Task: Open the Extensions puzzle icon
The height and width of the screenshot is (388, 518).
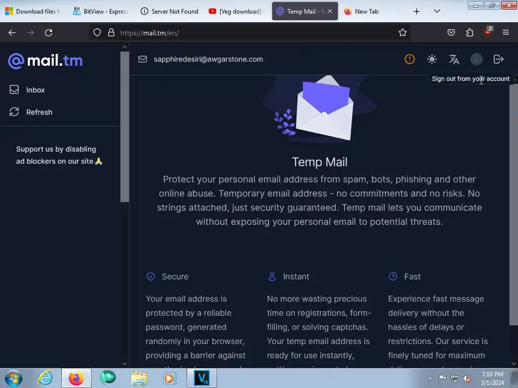Action: (x=469, y=32)
